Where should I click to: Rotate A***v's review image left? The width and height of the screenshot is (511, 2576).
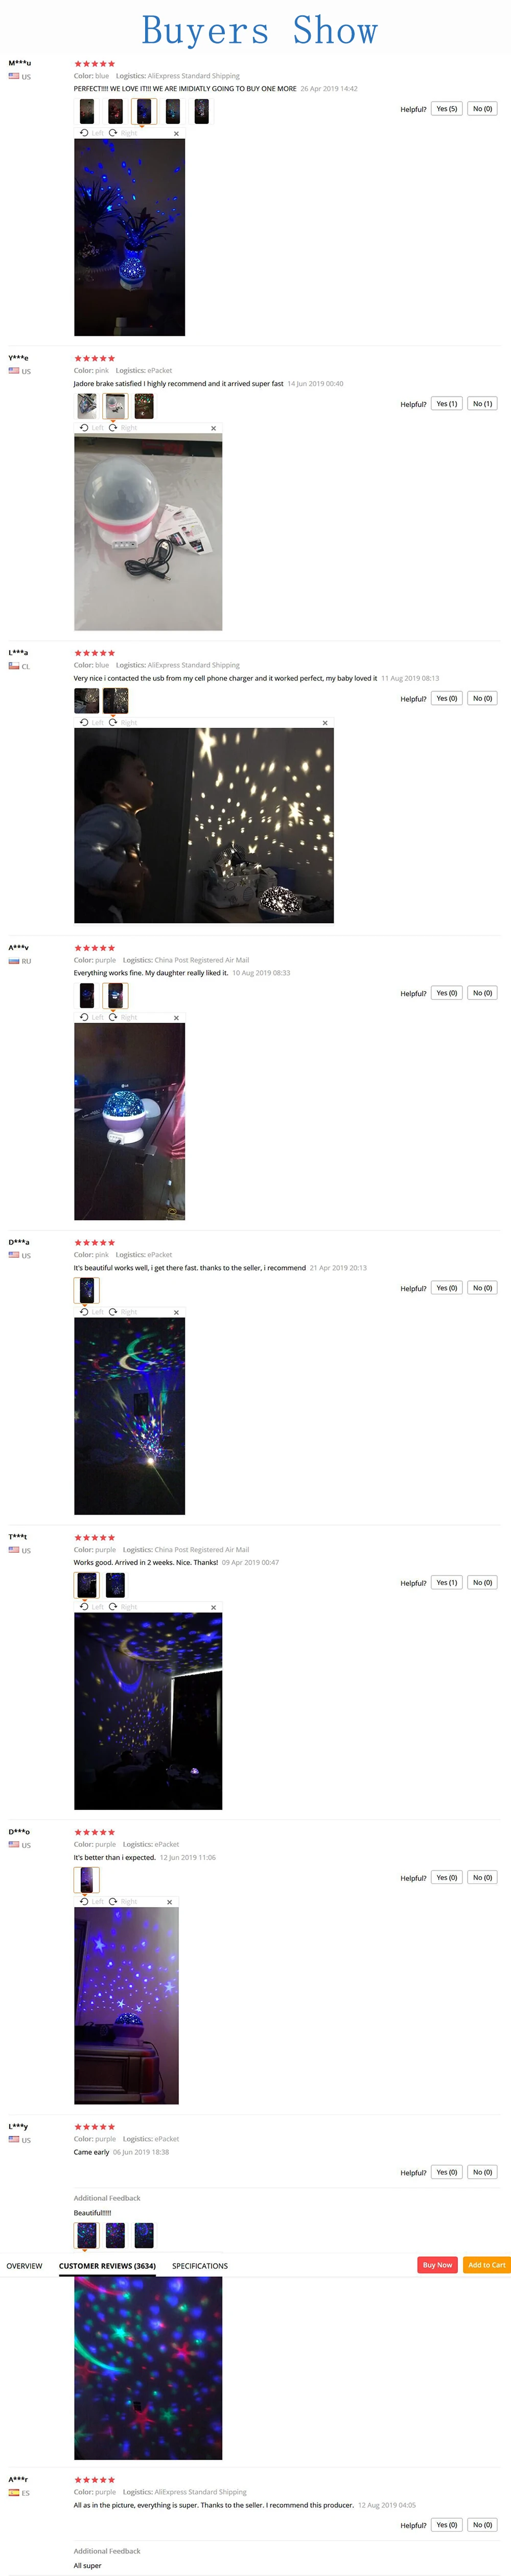[x=91, y=1017]
